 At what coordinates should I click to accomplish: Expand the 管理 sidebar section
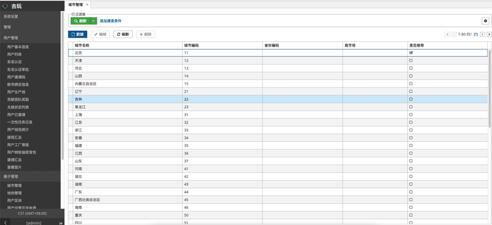coord(30,27)
